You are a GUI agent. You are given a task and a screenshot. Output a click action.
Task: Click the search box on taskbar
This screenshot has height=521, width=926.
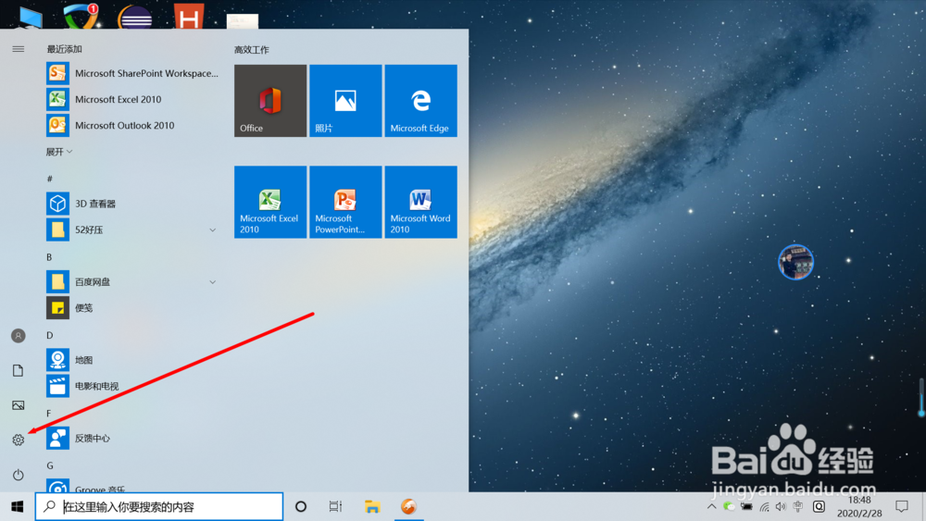pyautogui.click(x=159, y=506)
